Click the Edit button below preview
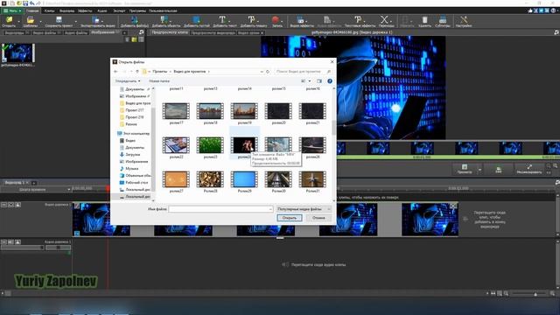 click(498, 169)
